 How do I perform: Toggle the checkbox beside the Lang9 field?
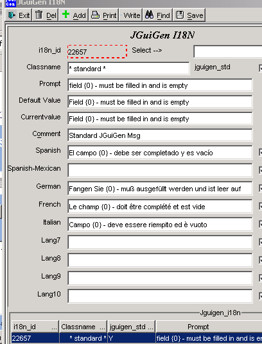coord(261,278)
